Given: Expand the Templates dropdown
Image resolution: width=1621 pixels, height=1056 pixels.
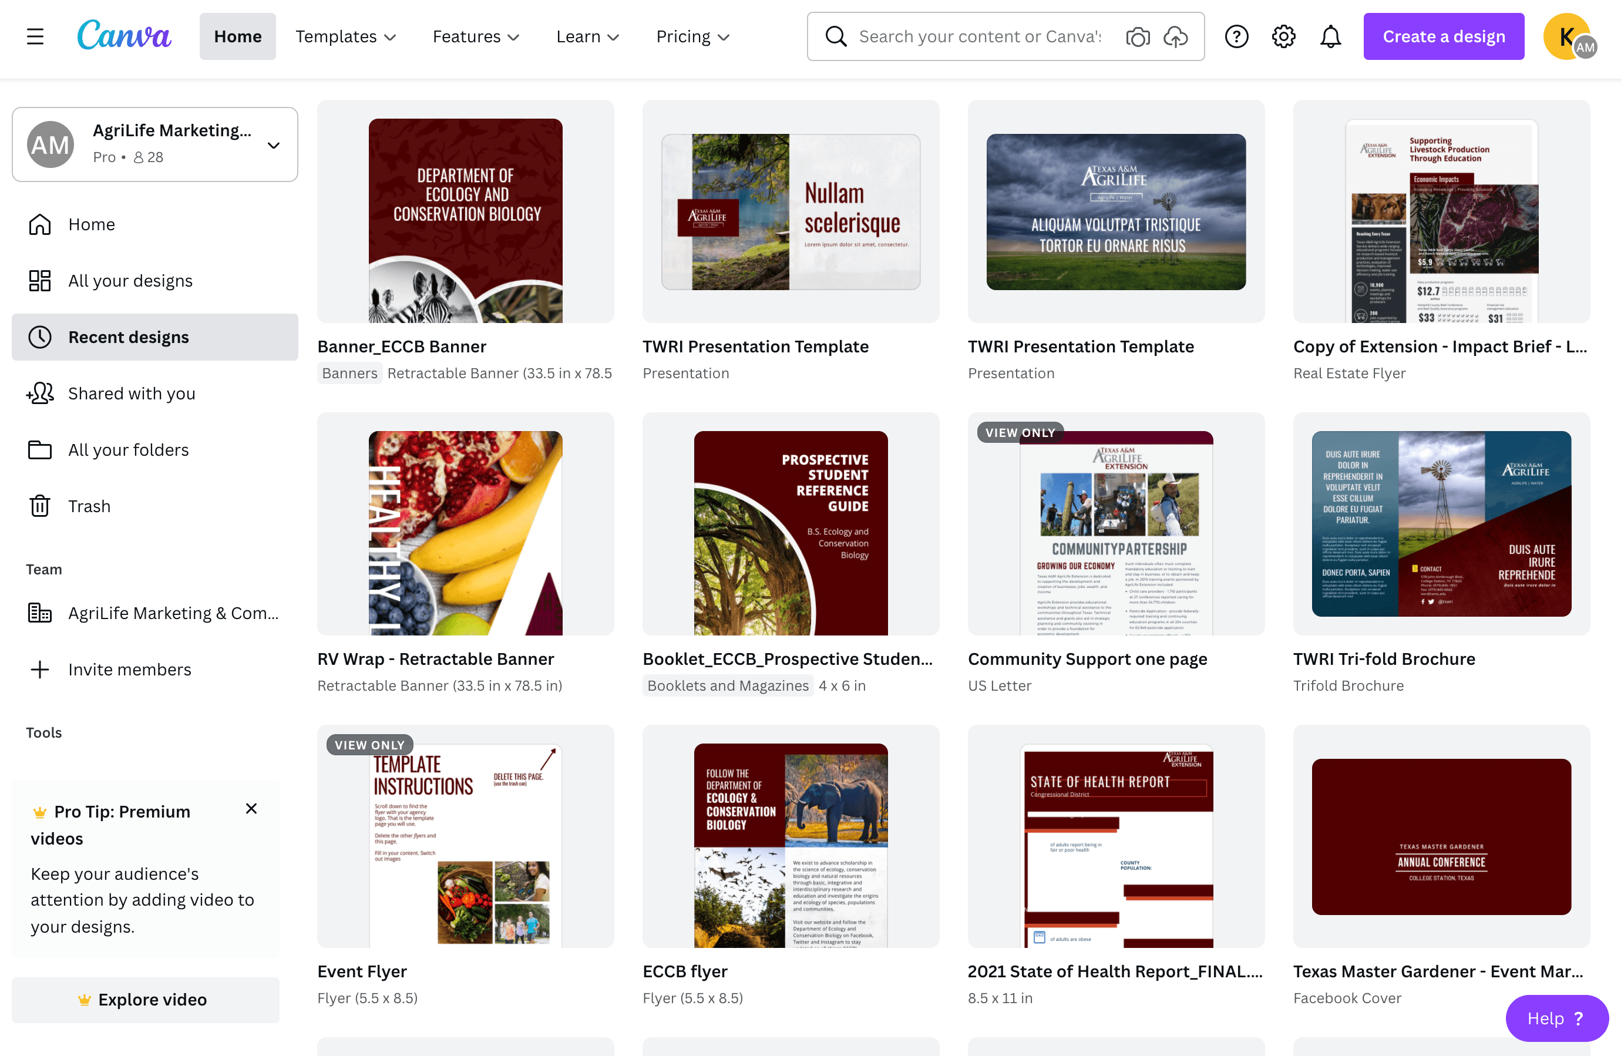Looking at the screenshot, I should [345, 36].
